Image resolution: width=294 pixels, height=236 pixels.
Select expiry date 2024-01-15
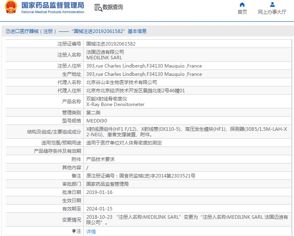coord(99,209)
